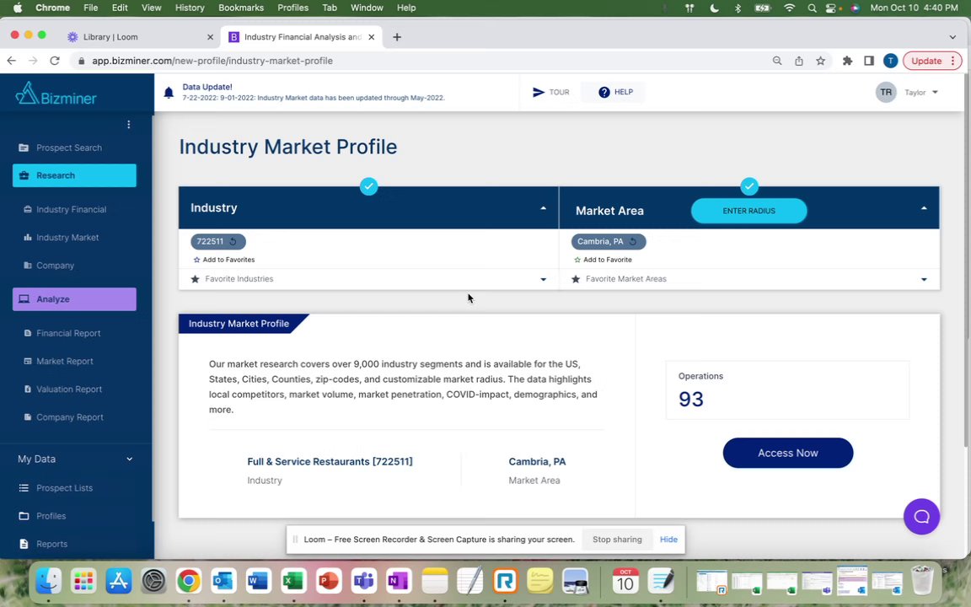The image size is (971, 607).
Task: Open the Favorite Market Areas dropdown
Action: click(x=924, y=279)
